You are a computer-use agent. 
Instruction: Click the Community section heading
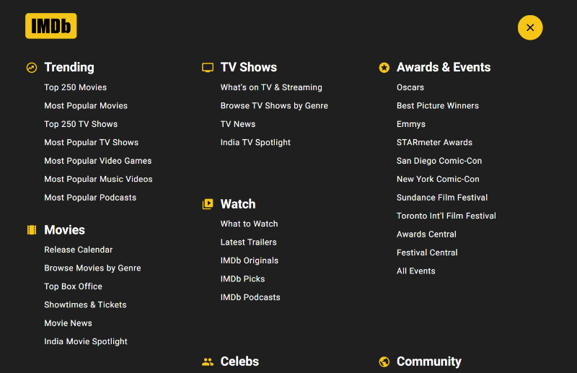click(428, 361)
